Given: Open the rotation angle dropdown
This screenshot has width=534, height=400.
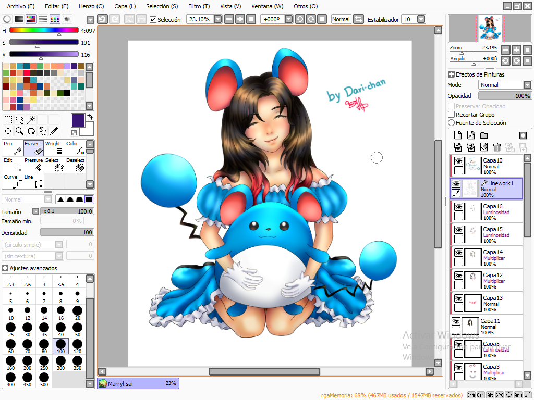Looking at the screenshot, I should tap(288, 19).
